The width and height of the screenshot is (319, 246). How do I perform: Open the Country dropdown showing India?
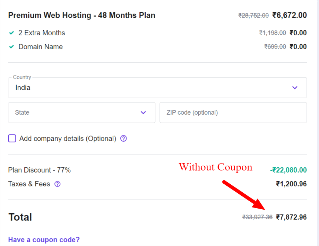(157, 88)
